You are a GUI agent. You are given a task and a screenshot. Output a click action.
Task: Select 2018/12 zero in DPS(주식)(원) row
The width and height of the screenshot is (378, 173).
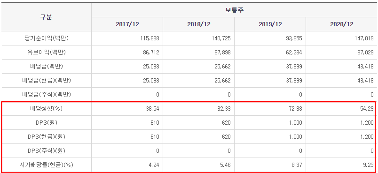pyautogui.click(x=229, y=151)
